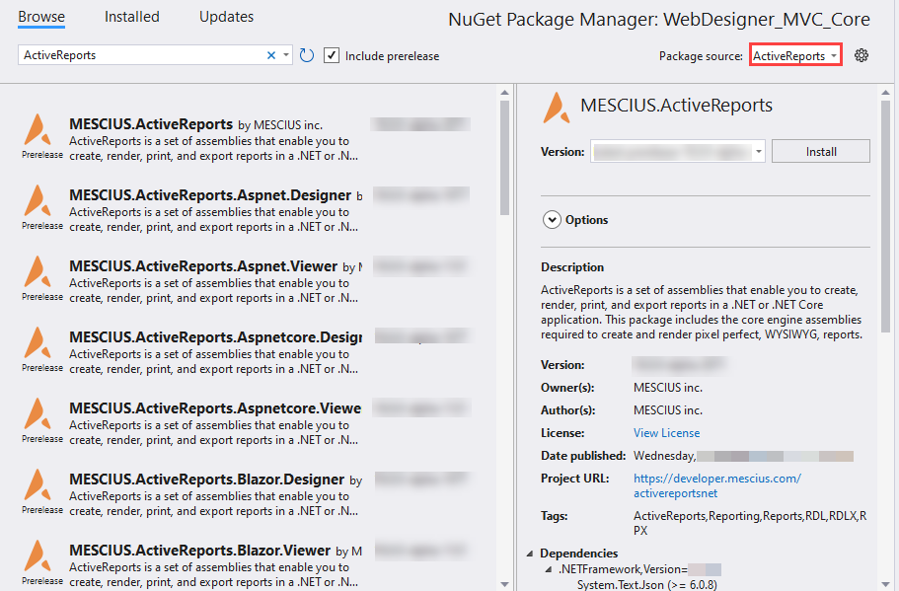Click the Description heading text
Image resolution: width=899 pixels, height=591 pixels.
[x=572, y=267]
